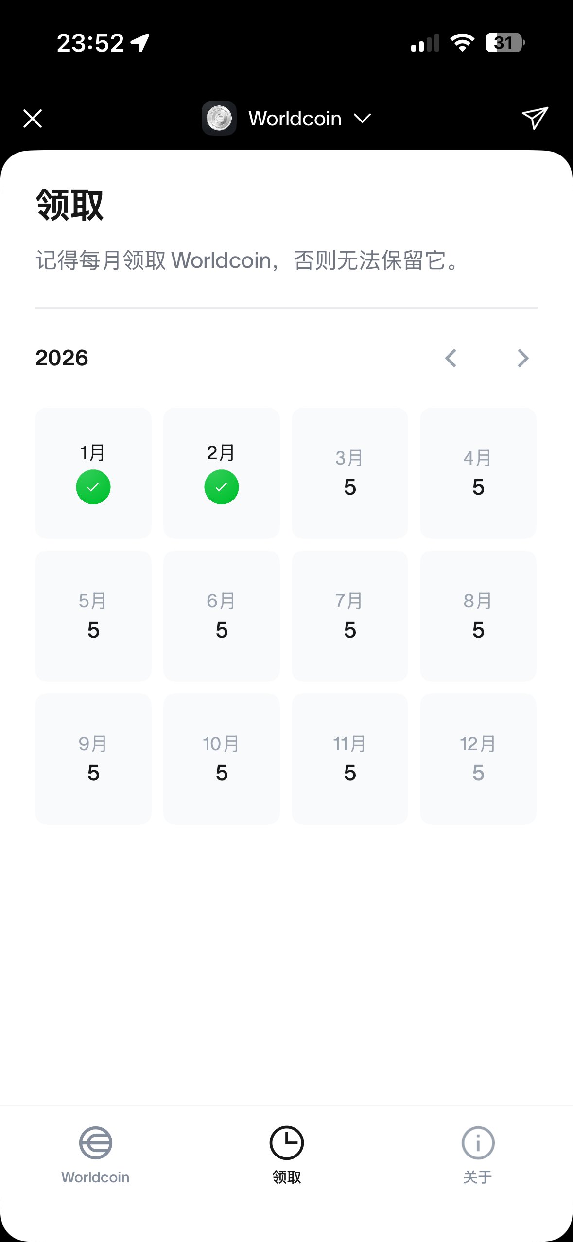
Task: Close the Worldcoin mini app
Action: click(33, 118)
